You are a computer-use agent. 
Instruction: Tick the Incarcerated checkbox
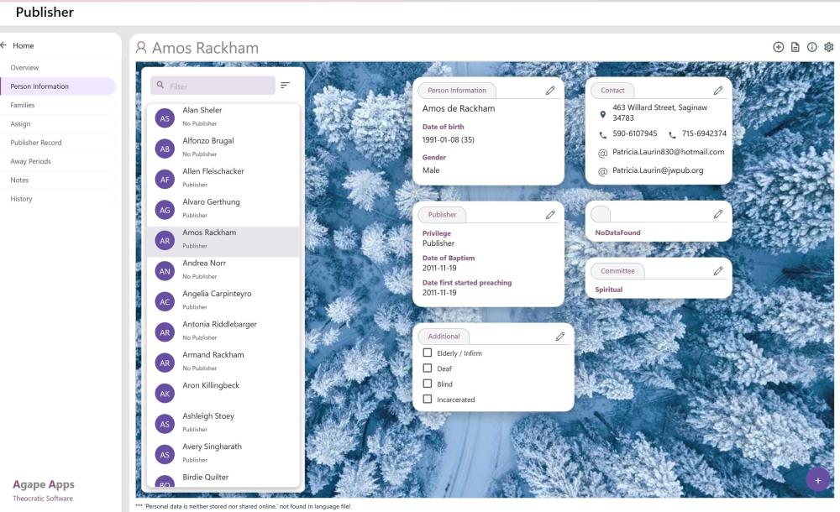coord(428,400)
